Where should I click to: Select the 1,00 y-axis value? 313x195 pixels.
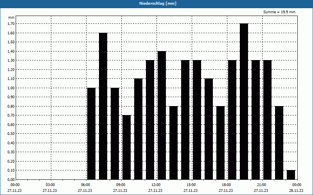pos(11,88)
